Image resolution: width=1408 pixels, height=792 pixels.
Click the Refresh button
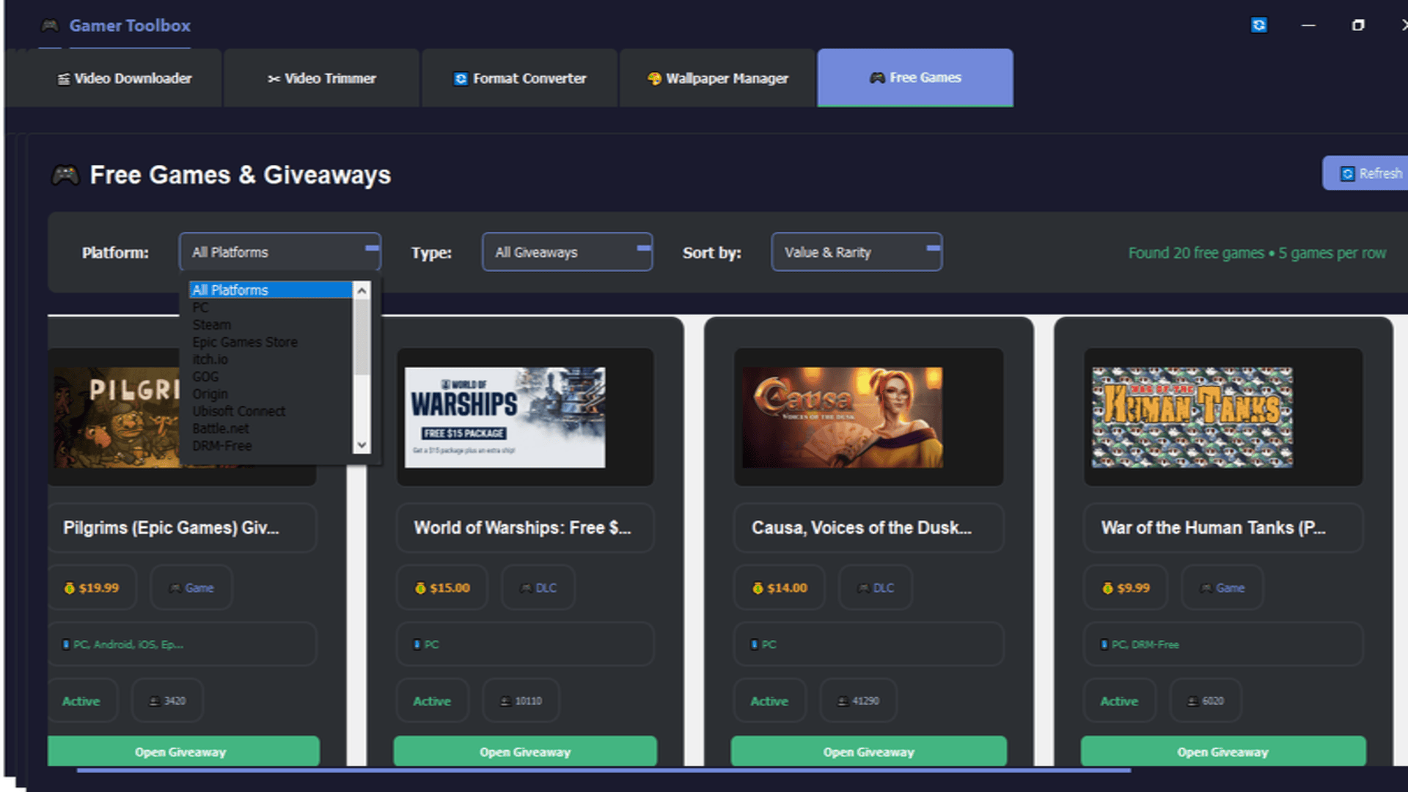click(x=1374, y=173)
